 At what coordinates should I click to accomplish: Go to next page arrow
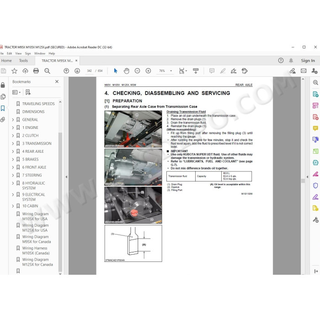77,71
